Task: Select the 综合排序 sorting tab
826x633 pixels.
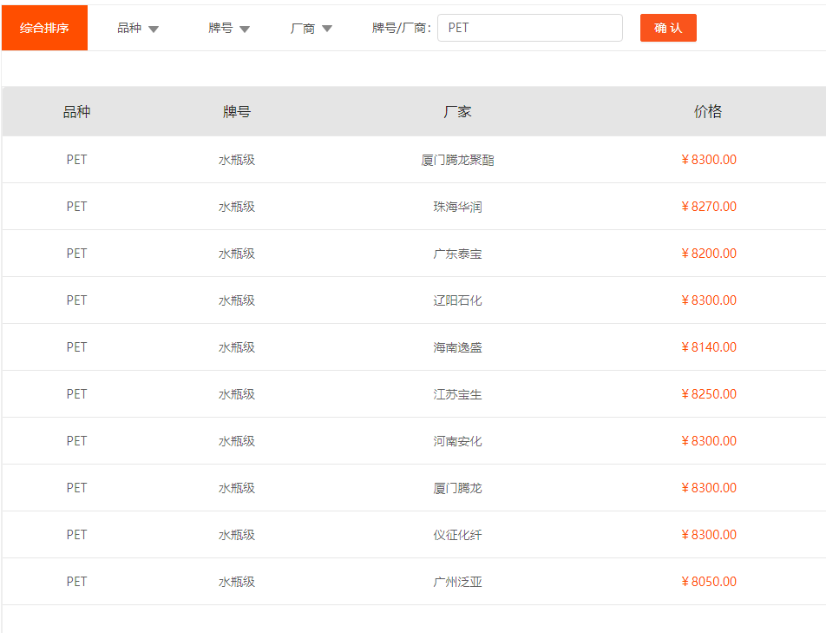Action: tap(44, 28)
